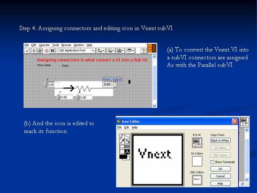The image size is (257, 193).
Task: Click the black foreground color swatch
Action: (123, 157)
